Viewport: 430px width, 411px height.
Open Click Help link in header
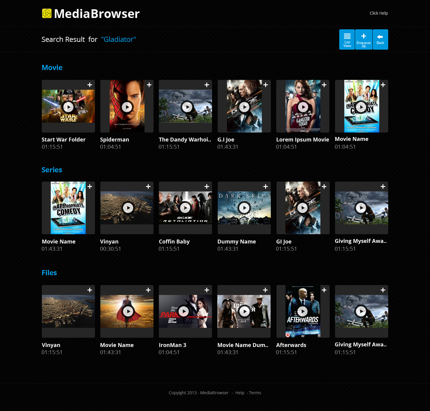pyautogui.click(x=379, y=13)
